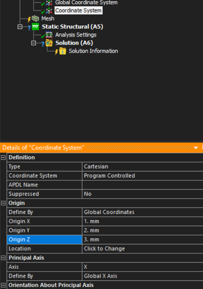The image size is (203, 289).
Task: Change the Type value Cartesian
Action: pyautogui.click(x=143, y=167)
